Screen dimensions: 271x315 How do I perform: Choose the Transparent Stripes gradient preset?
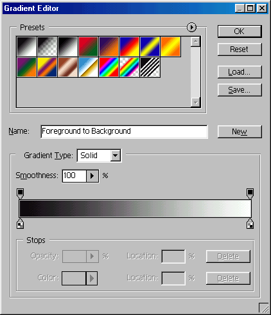[150, 67]
